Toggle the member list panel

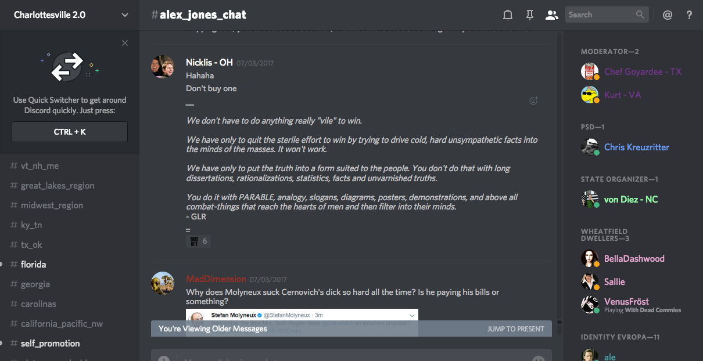551,15
